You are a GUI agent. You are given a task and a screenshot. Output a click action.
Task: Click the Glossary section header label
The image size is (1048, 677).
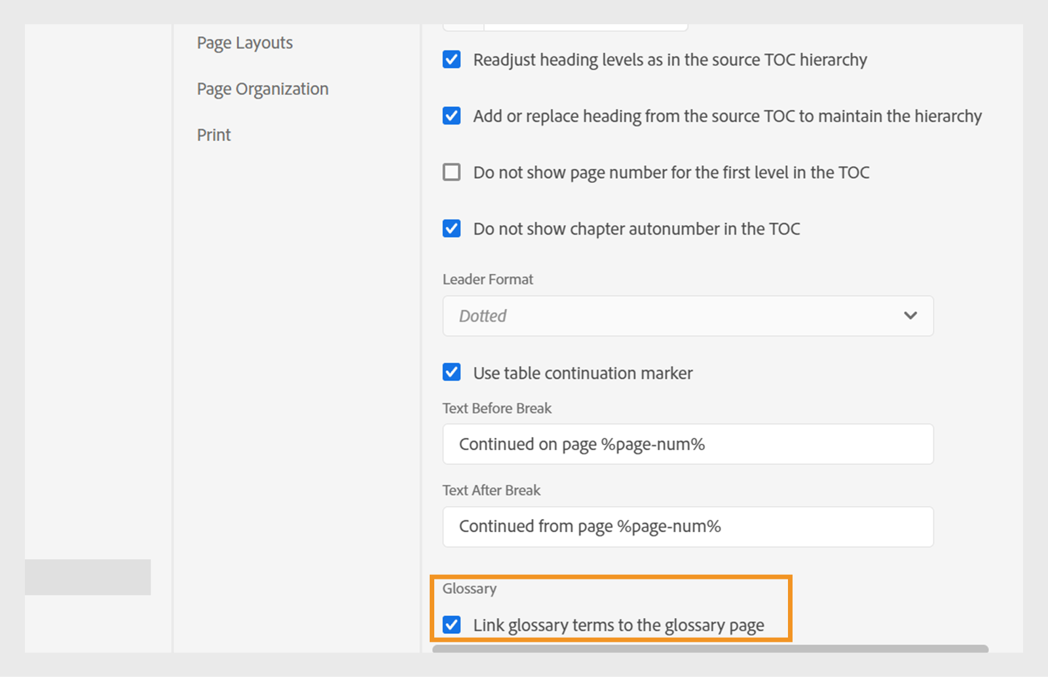pos(469,588)
